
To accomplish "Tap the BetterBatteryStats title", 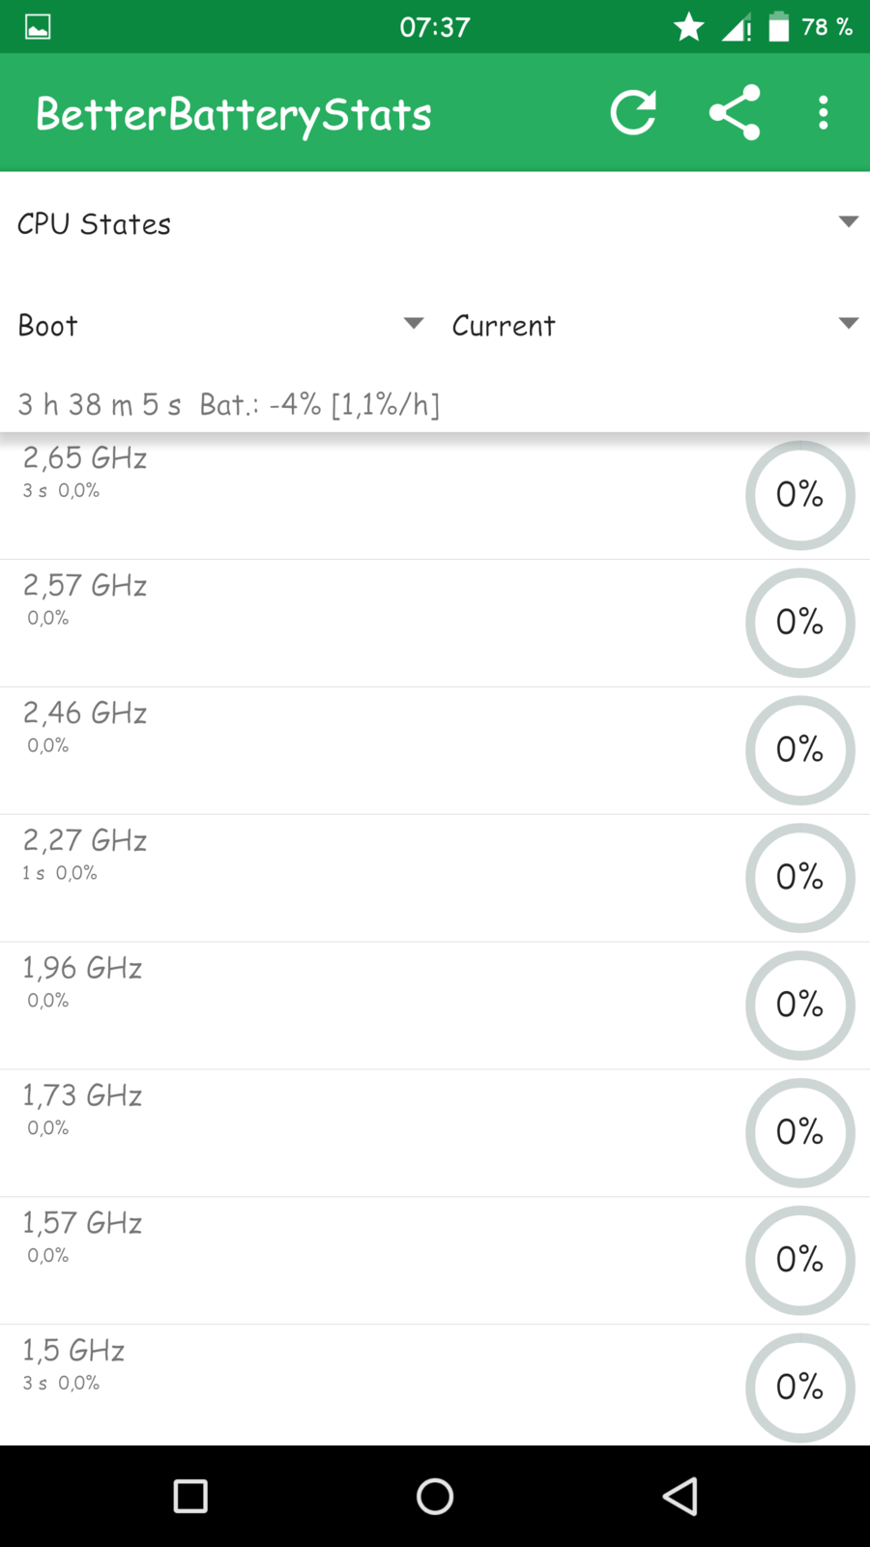I will (x=234, y=114).
